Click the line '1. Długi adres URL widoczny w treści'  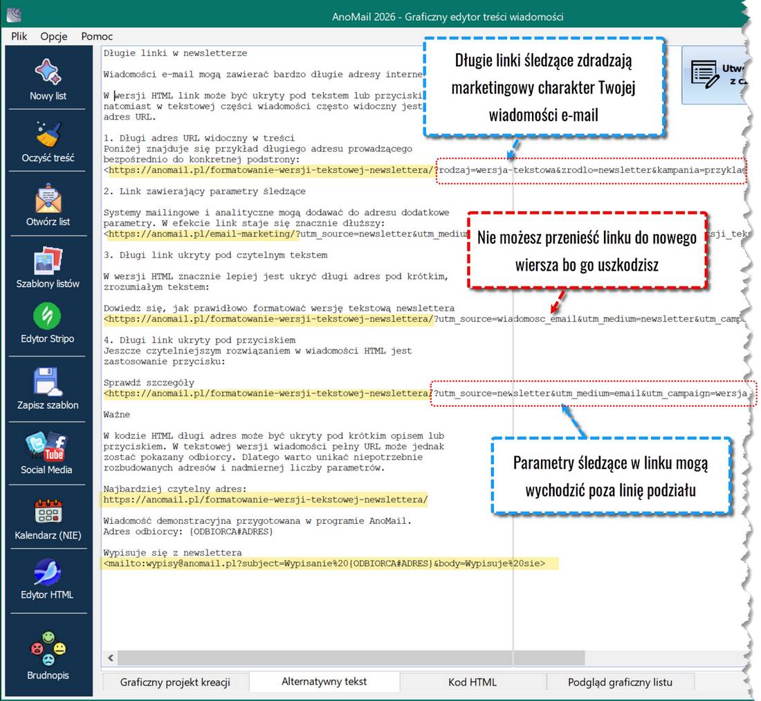[199, 138]
